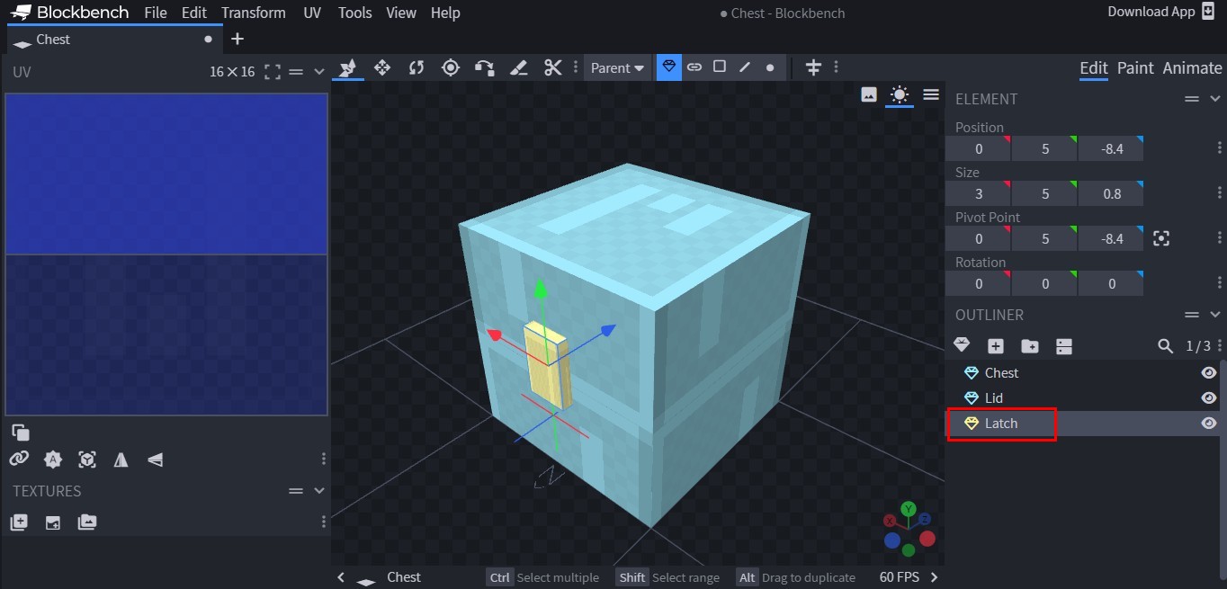
Task: Enable the linked chain selection mode
Action: tap(694, 67)
